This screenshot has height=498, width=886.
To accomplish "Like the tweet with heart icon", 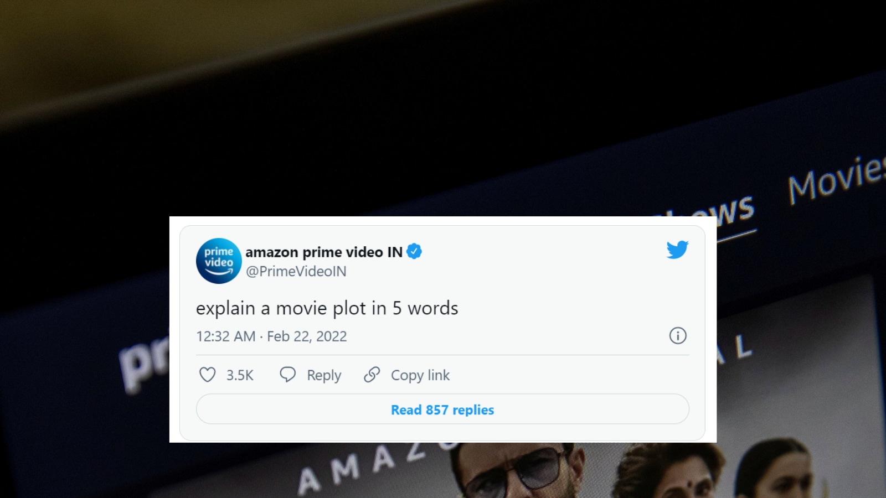I will click(208, 375).
